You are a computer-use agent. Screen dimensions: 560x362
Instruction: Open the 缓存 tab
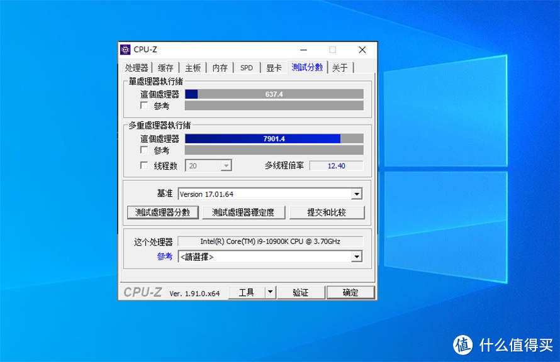pyautogui.click(x=165, y=68)
